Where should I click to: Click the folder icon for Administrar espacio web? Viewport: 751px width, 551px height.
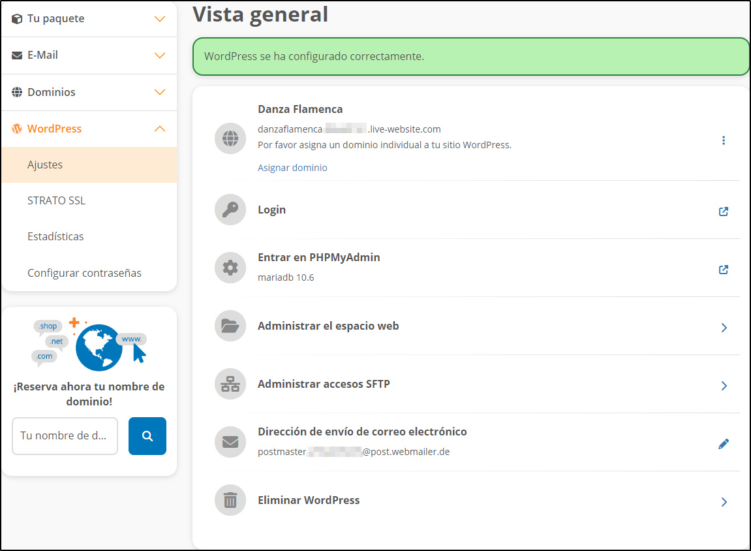[230, 326]
